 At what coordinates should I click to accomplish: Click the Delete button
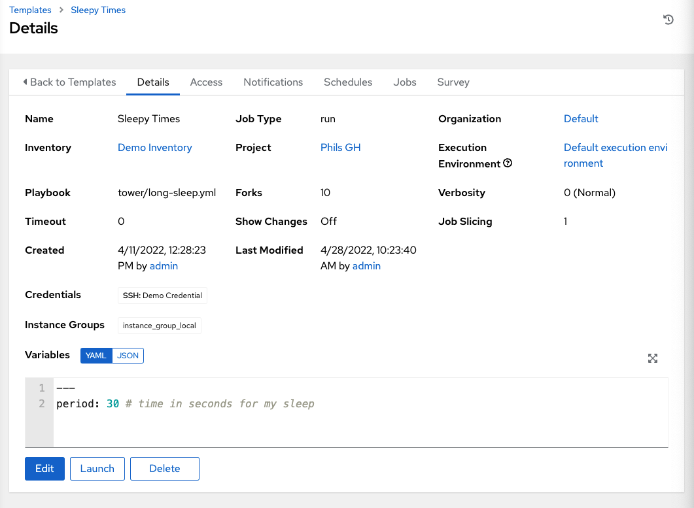pos(165,469)
